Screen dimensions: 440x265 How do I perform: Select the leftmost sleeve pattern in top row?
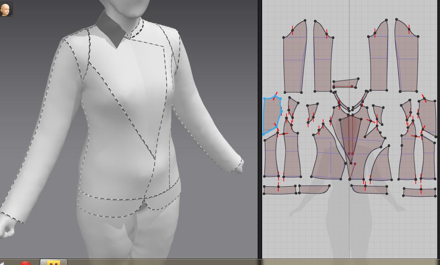295,57
